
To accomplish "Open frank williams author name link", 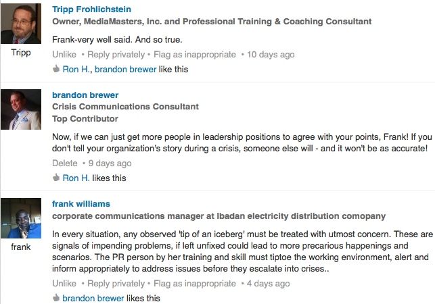I will (x=81, y=203).
